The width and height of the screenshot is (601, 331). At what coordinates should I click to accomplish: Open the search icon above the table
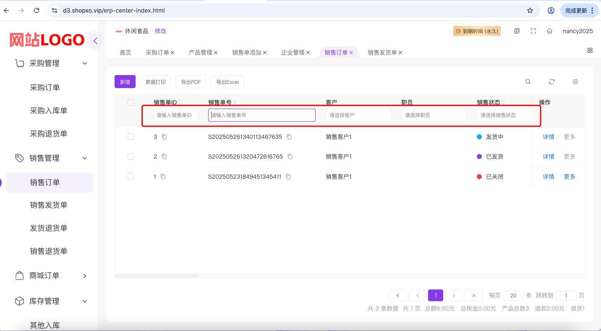[x=528, y=82]
